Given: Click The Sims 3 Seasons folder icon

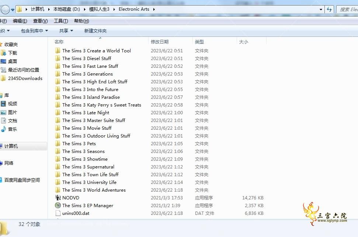Looking at the screenshot, I should (58, 151).
